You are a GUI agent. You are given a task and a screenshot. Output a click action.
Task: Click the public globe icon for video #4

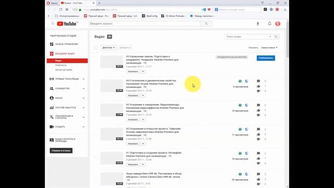click(x=246, y=81)
